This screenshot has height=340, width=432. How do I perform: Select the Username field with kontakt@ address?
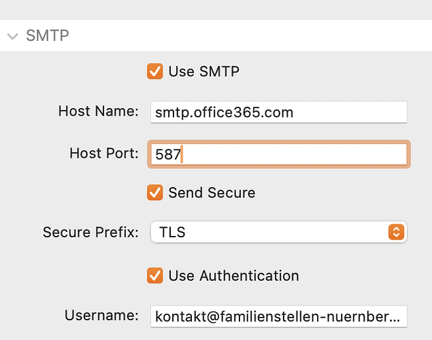pyautogui.click(x=278, y=316)
